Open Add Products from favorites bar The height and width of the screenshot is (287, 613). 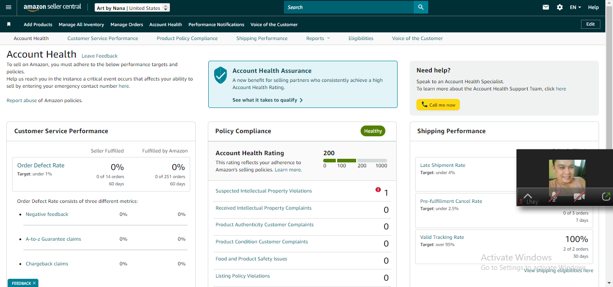coord(38,24)
